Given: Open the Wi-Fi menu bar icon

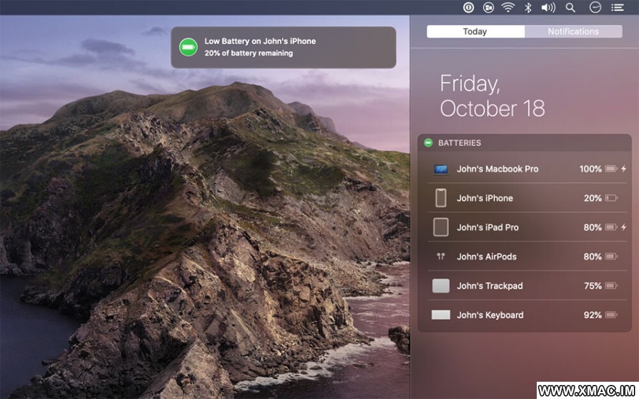Looking at the screenshot, I should point(508,7).
